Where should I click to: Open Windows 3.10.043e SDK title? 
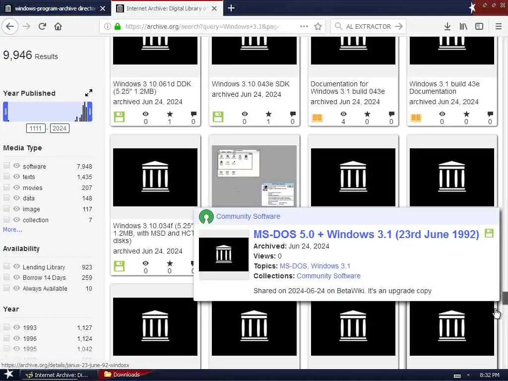point(251,84)
